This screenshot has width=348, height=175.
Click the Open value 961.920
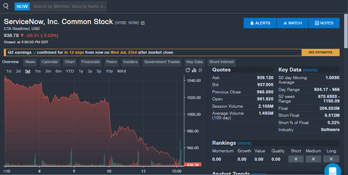point(265,99)
